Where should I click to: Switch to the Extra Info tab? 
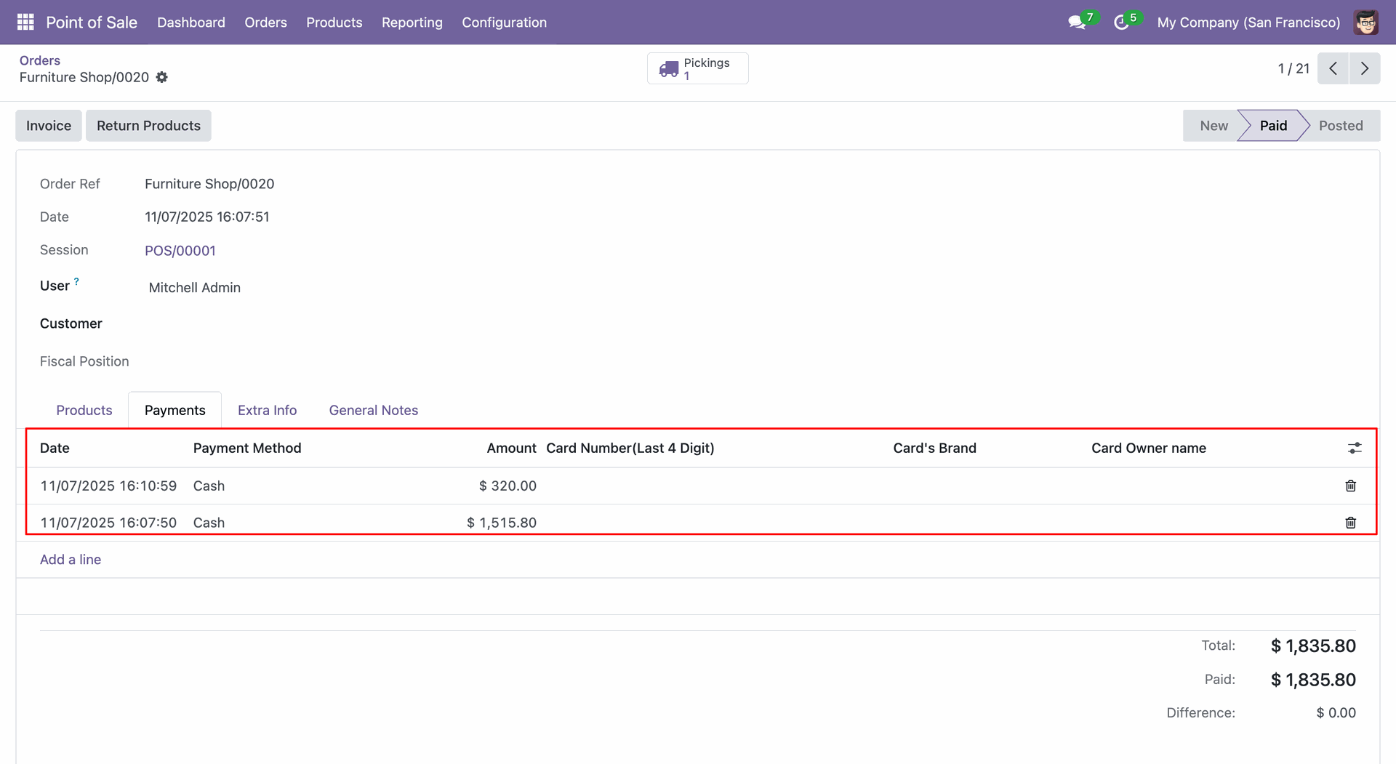point(267,410)
